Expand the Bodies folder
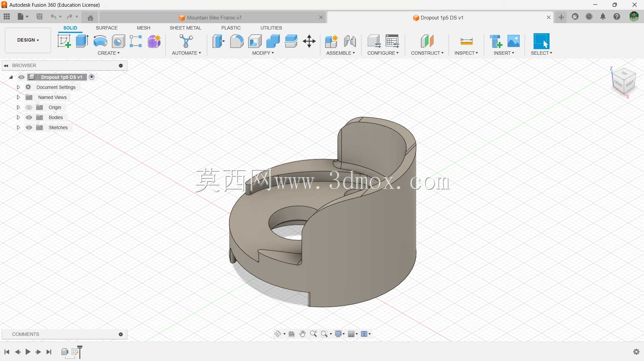 pos(18,117)
